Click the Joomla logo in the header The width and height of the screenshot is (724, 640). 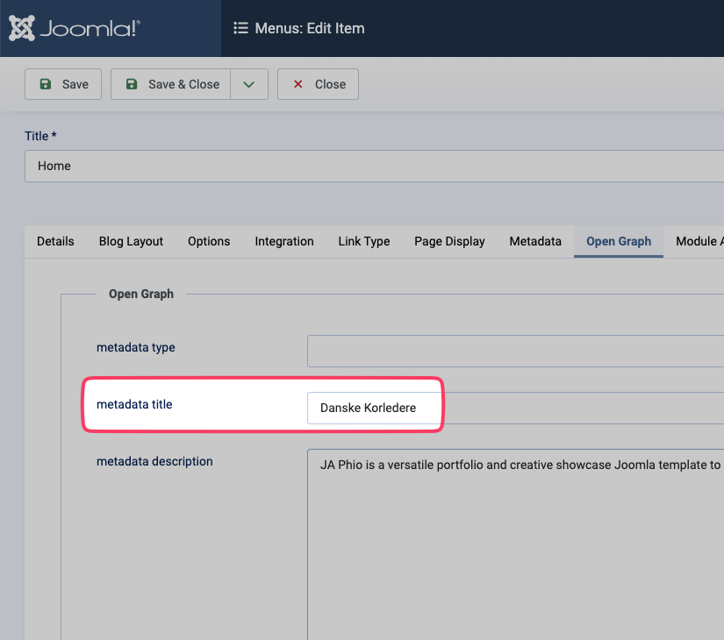[x=75, y=28]
